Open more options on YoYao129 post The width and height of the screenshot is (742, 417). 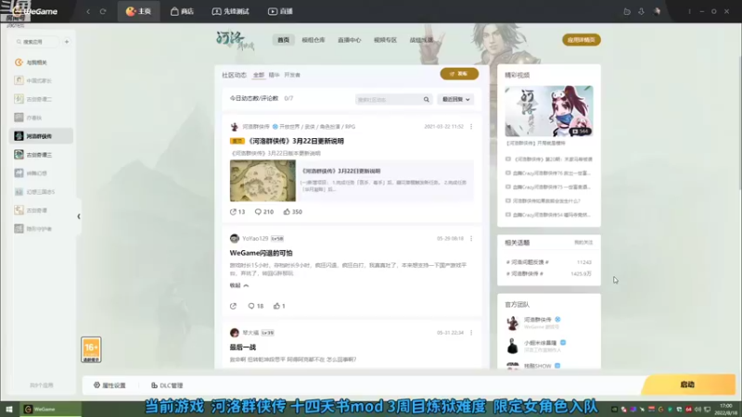(471, 239)
